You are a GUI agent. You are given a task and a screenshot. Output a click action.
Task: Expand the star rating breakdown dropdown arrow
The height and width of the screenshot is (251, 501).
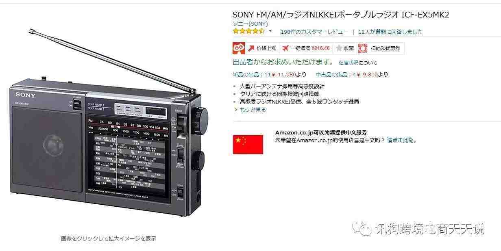pyautogui.click(x=270, y=31)
